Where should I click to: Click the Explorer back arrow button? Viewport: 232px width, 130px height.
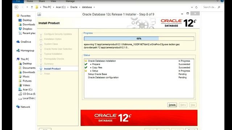click(x=16, y=7)
